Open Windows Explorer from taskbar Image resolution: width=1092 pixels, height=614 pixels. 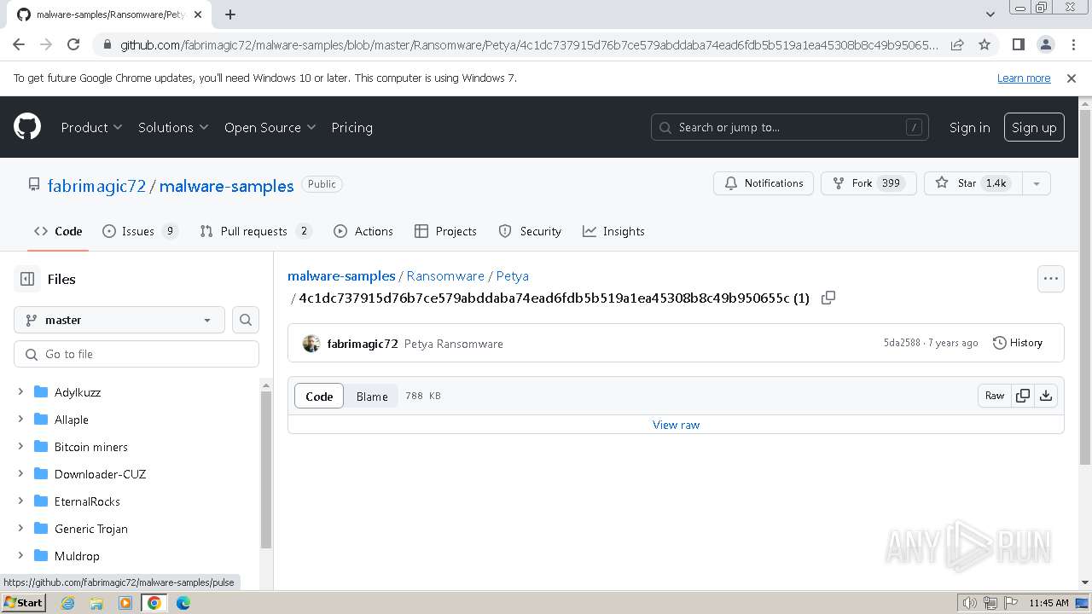96,603
